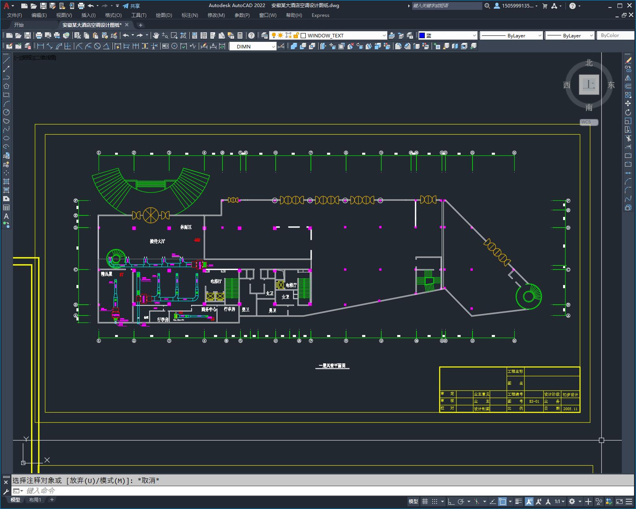This screenshot has width=636, height=509.
Task: Toggle lineweight display in the status bar
Action: [x=519, y=502]
